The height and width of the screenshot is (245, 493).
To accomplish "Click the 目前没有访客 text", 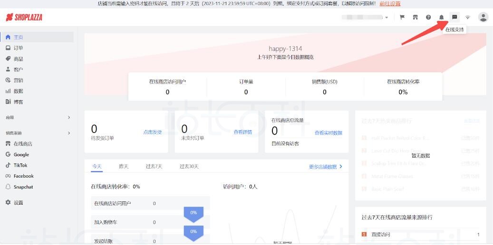I will pos(286,143).
